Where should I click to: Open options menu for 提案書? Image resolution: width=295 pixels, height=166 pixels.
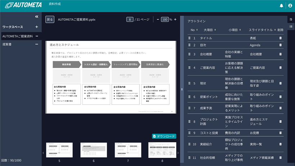coord(36,44)
